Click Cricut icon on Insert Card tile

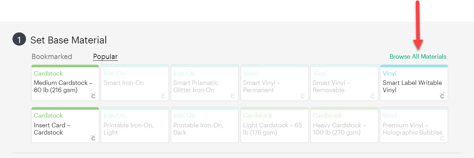coord(93,138)
